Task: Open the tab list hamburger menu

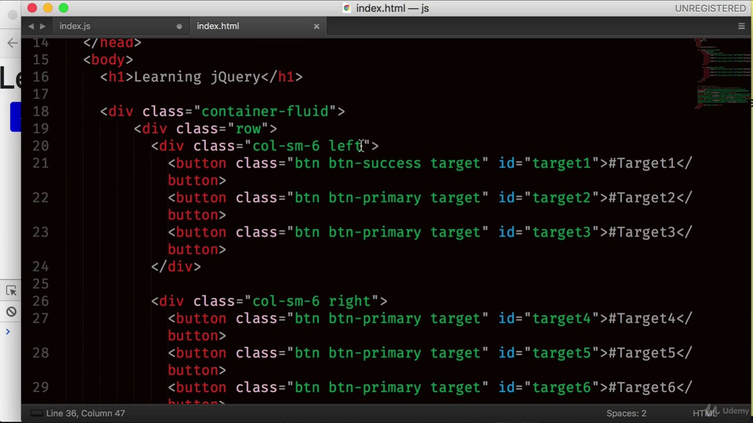Action: coord(741,26)
